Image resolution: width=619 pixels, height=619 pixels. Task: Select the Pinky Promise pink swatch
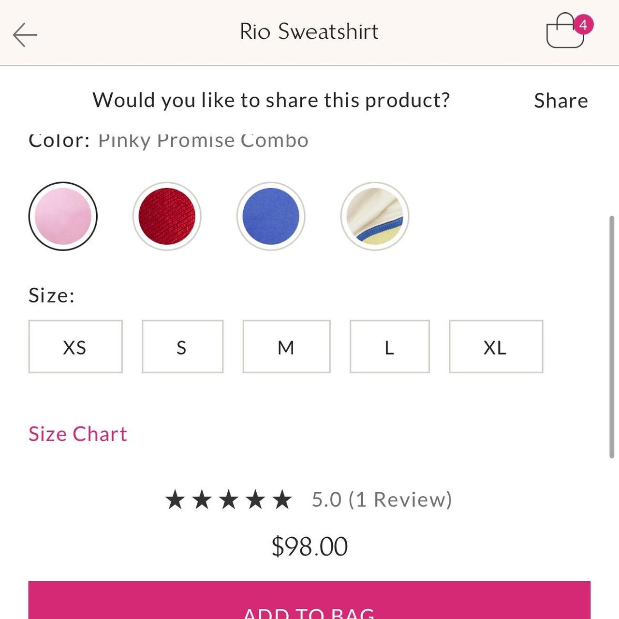(63, 216)
